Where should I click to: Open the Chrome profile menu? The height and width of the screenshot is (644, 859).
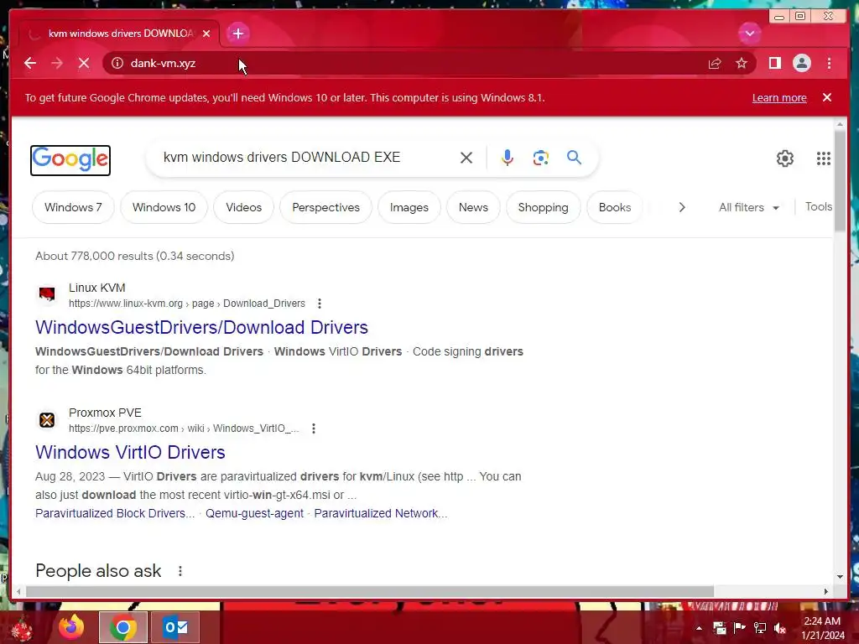pos(801,64)
